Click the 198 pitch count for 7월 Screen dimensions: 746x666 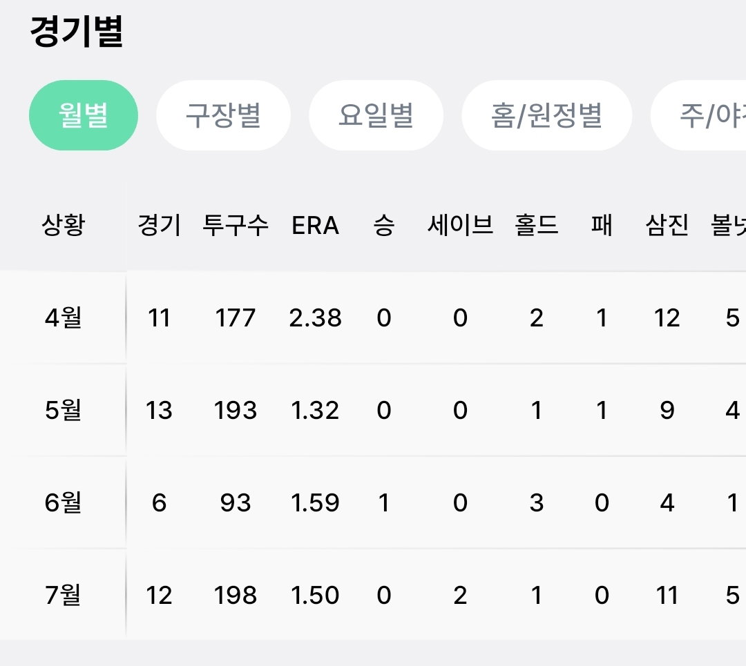tap(236, 595)
